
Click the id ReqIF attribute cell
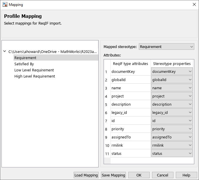(131, 121)
